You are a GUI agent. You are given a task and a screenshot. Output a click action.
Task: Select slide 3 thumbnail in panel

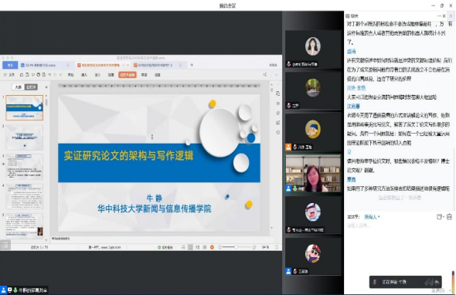point(25,167)
